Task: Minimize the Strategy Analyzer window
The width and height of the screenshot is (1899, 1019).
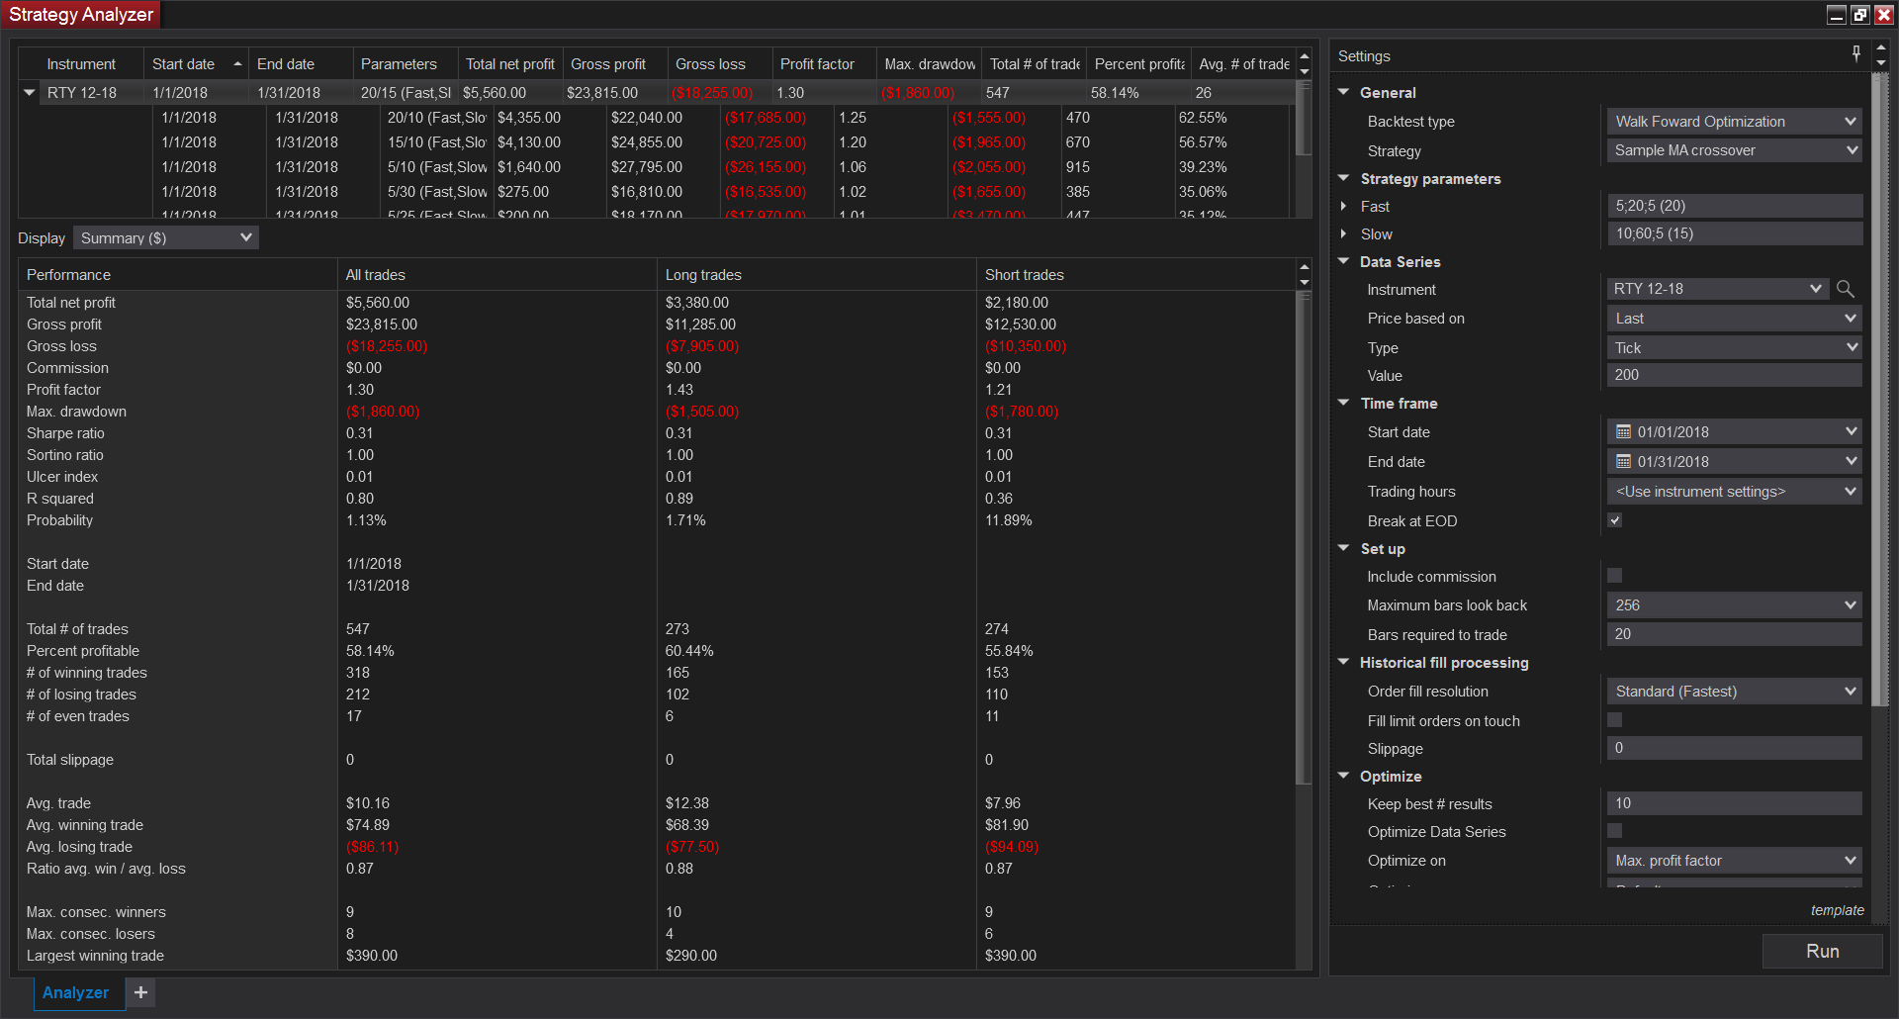Action: [1836, 15]
